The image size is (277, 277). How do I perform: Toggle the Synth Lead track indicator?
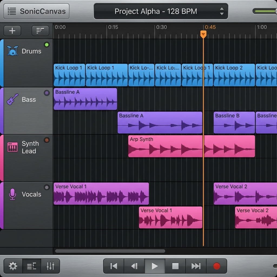pos(47,140)
